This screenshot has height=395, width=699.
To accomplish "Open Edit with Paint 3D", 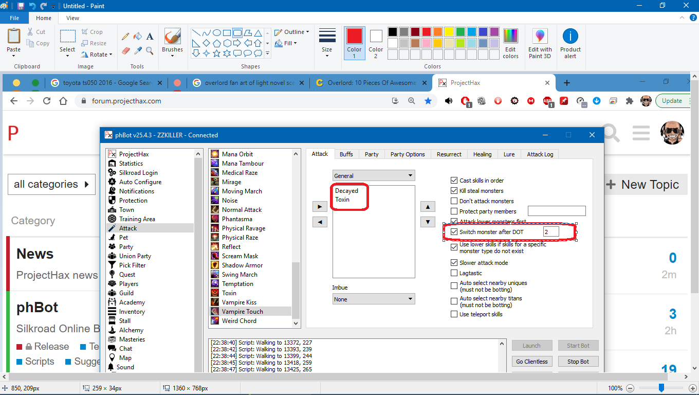I will click(x=540, y=44).
